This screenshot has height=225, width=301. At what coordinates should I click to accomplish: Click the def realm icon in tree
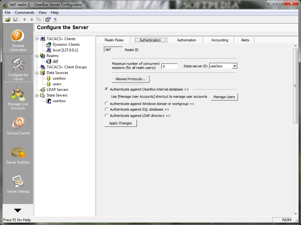(49, 61)
